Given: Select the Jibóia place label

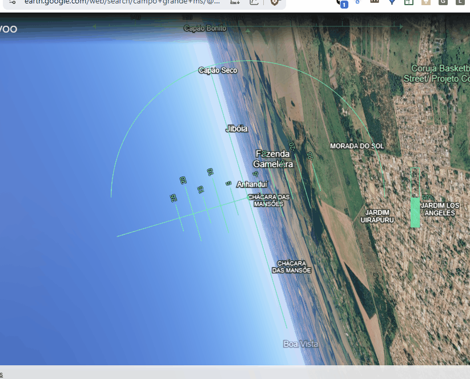Looking at the screenshot, I should pos(237,129).
